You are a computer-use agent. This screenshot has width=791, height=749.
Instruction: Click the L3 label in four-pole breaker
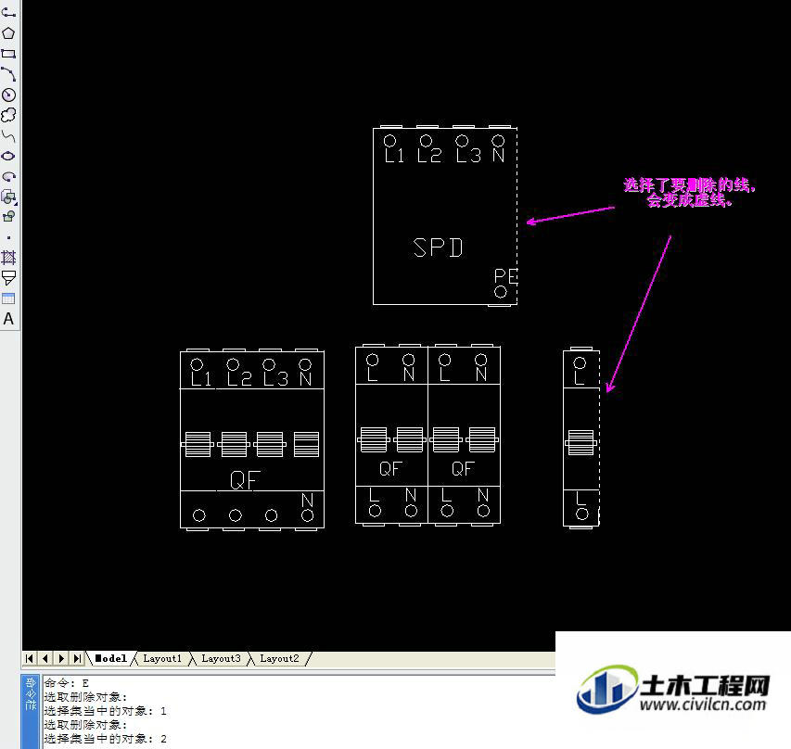(276, 379)
